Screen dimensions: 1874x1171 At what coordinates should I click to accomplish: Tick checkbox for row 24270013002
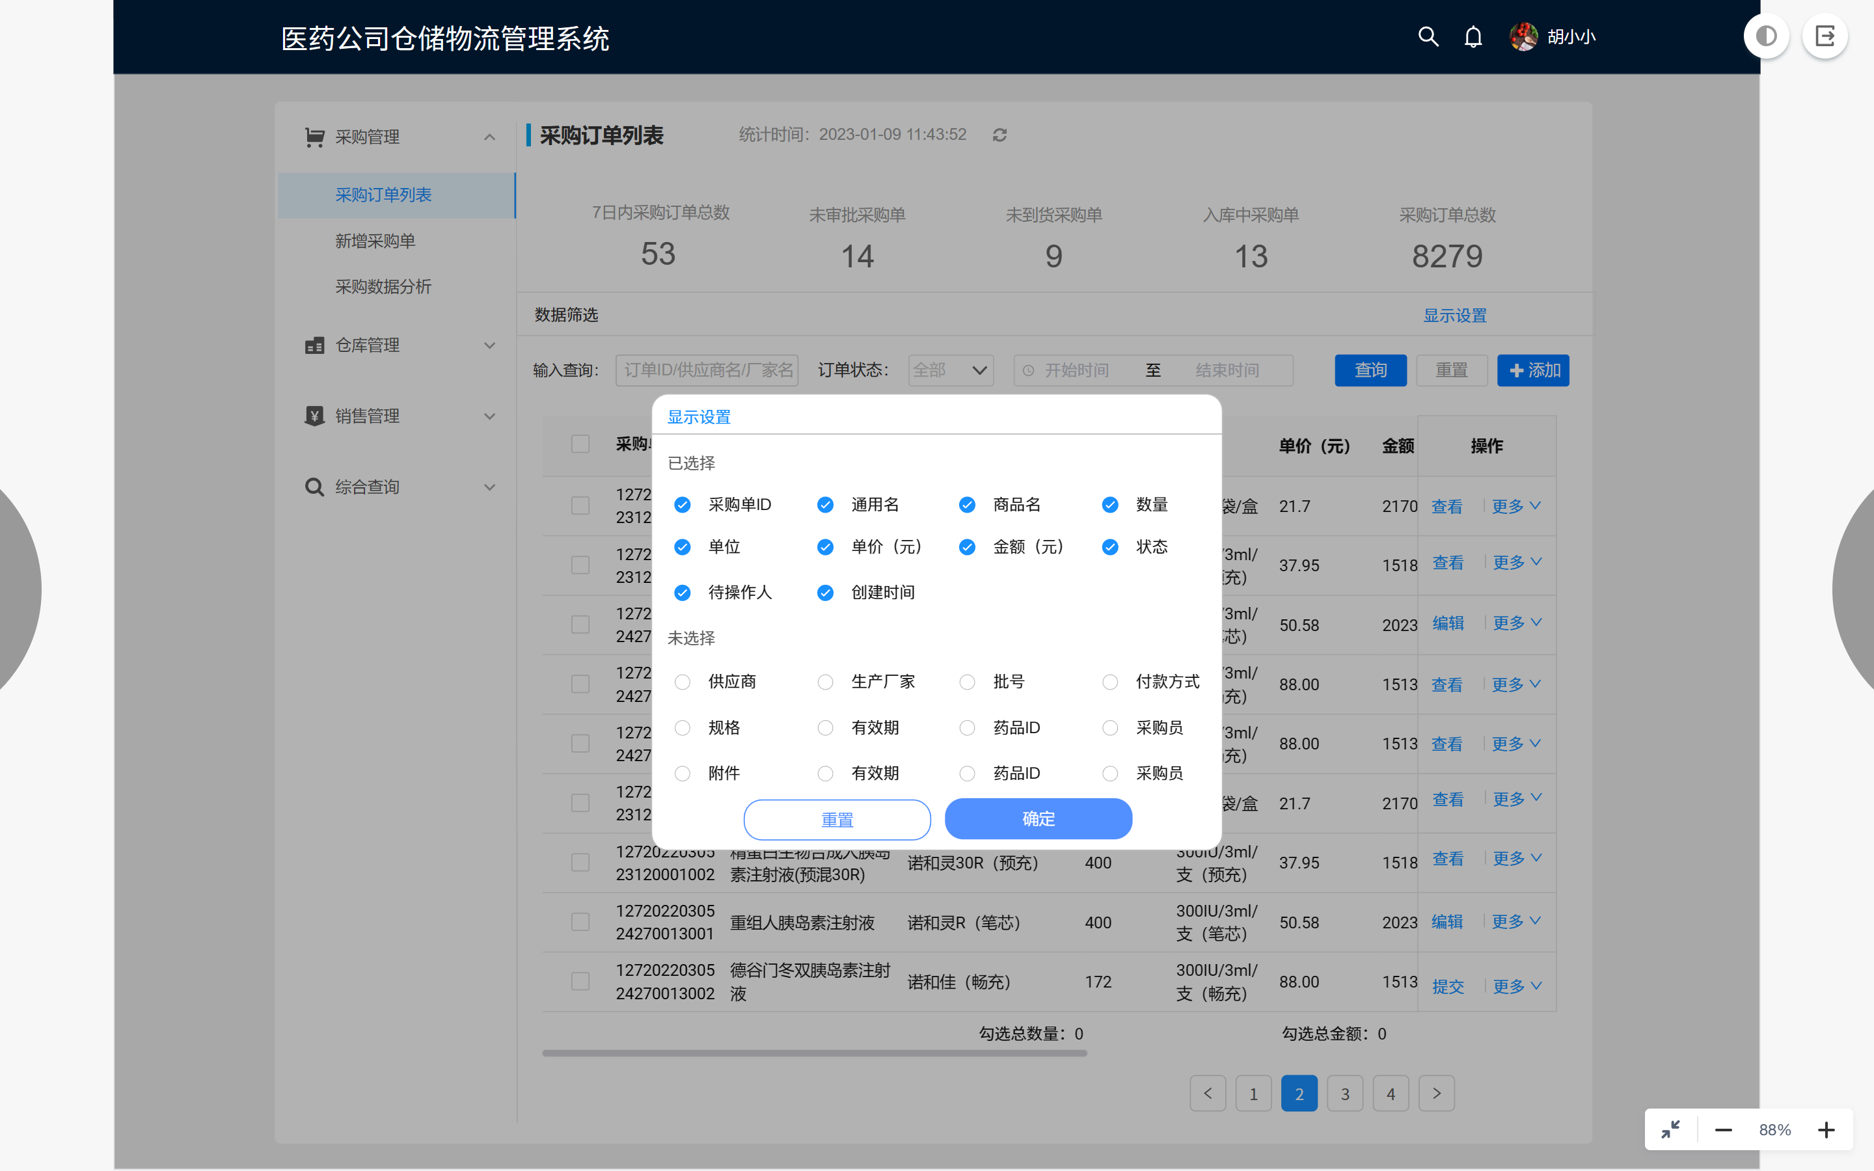[x=580, y=981]
